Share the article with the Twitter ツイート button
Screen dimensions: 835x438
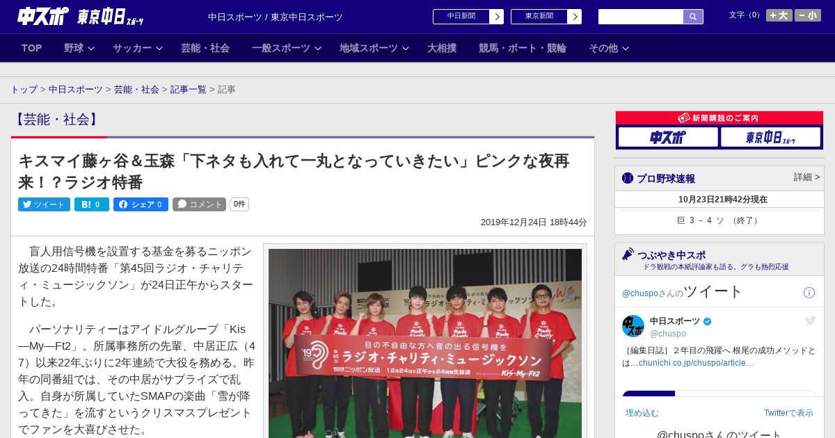[44, 204]
